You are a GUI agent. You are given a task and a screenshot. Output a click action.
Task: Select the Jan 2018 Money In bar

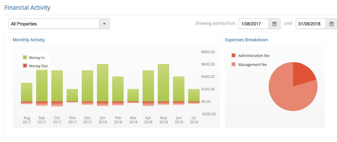tap(103, 83)
